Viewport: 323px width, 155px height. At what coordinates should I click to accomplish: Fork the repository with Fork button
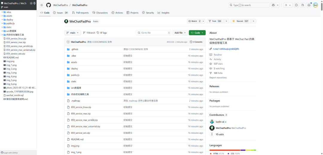pos(215,21)
